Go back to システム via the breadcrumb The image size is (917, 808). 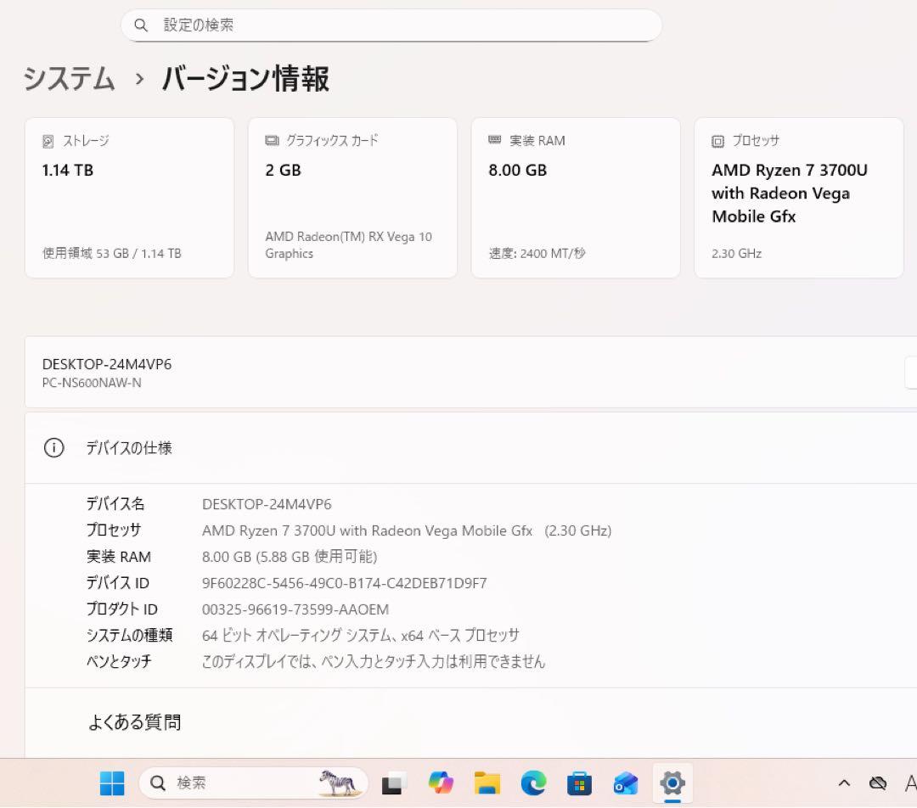point(68,79)
